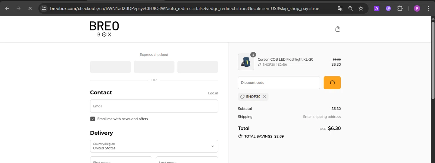Viewport: 435px width, 163px height.
Task: Click the Carson COB LED Flashlight KL-20 text
Action: (x=285, y=59)
